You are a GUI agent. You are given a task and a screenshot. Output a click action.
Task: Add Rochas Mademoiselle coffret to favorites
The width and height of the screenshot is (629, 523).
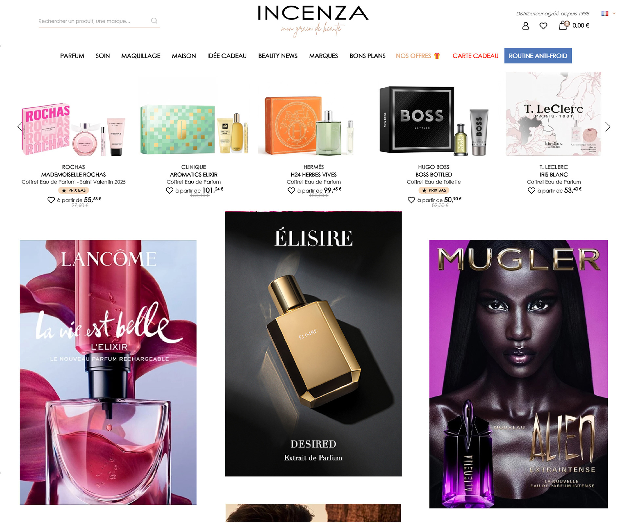pos(51,200)
